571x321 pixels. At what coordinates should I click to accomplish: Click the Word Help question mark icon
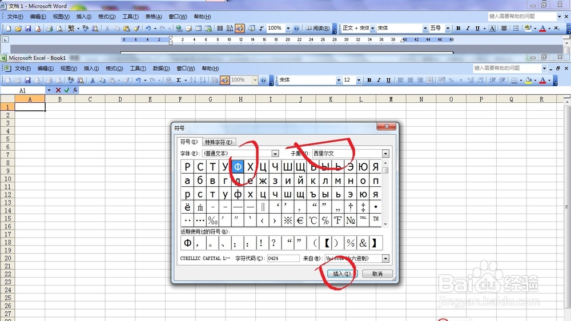click(x=296, y=29)
